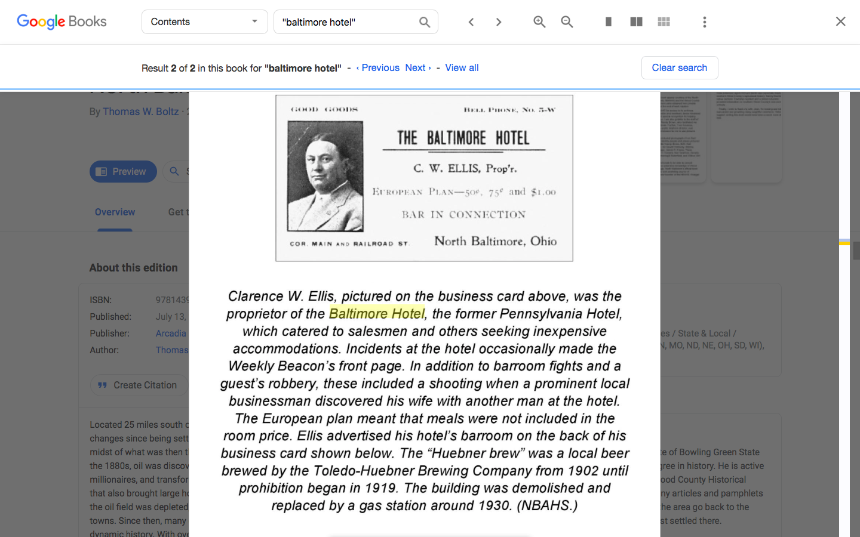This screenshot has width=860, height=537.
Task: Click the vertical scrollbar thumb at right
Action: click(x=856, y=250)
